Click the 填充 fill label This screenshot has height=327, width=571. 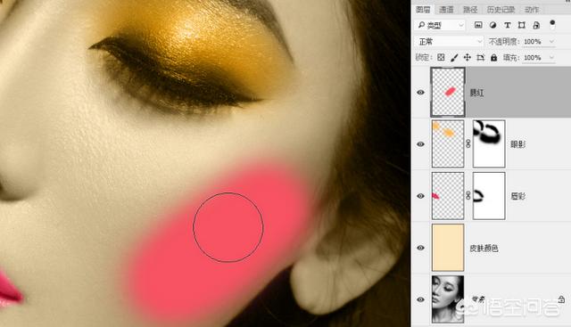click(511, 58)
